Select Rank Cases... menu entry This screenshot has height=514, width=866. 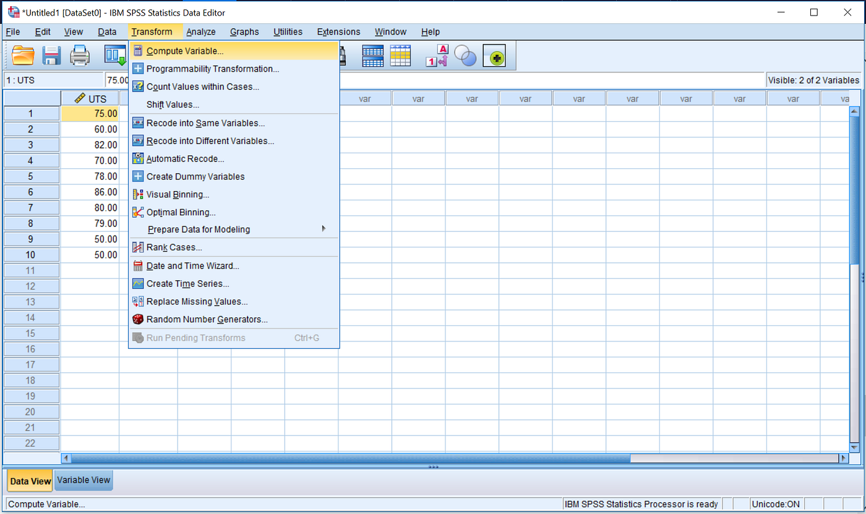(x=234, y=247)
